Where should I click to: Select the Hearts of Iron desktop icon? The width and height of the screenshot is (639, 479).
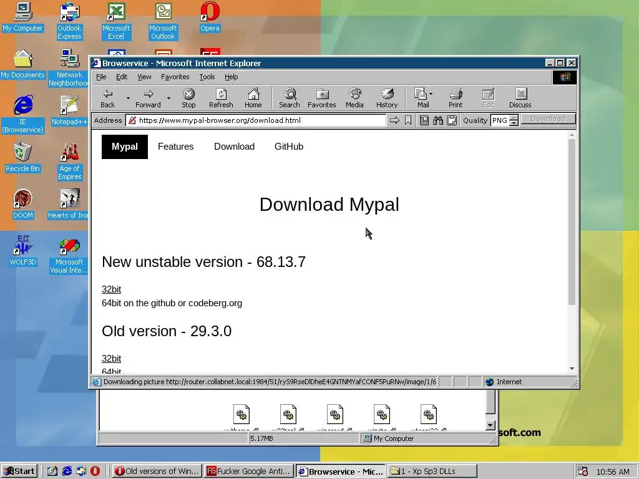click(x=69, y=205)
